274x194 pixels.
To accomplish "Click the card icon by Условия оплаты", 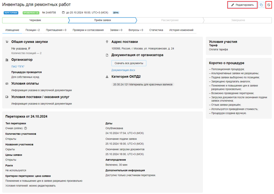I will point(7,83).
